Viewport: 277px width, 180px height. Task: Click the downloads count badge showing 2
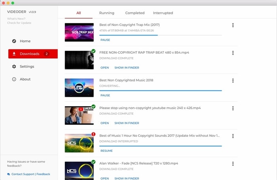pyautogui.click(x=47, y=54)
